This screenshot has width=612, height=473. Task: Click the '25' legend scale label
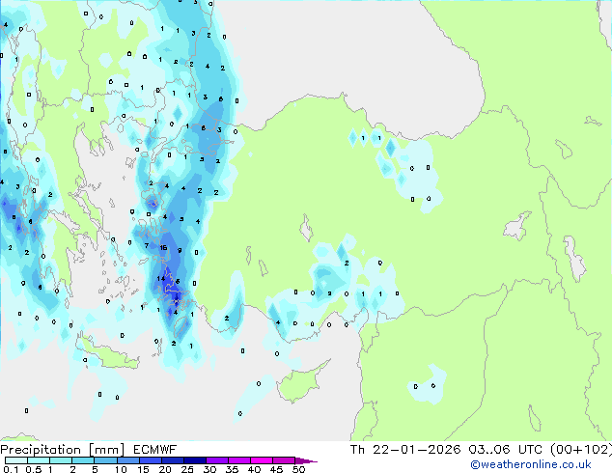pos(187,469)
